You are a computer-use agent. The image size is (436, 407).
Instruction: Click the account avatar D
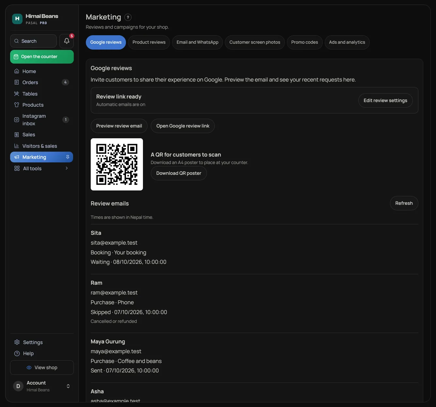click(x=18, y=386)
